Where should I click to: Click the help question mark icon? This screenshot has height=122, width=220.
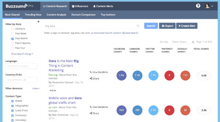(198, 6)
